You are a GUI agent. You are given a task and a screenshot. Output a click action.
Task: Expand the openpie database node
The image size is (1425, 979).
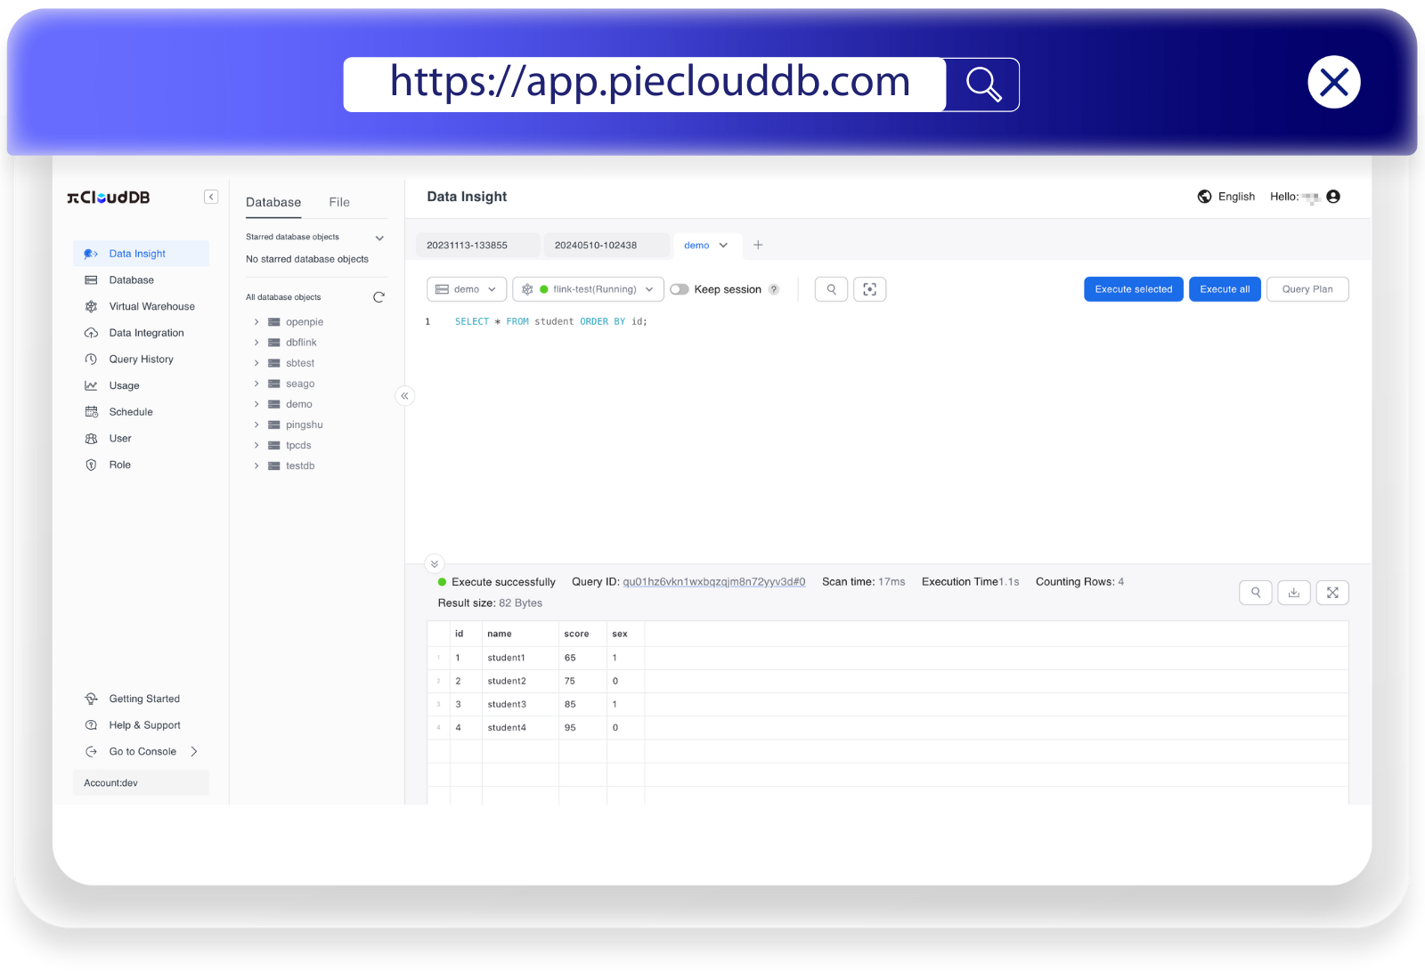click(x=256, y=322)
